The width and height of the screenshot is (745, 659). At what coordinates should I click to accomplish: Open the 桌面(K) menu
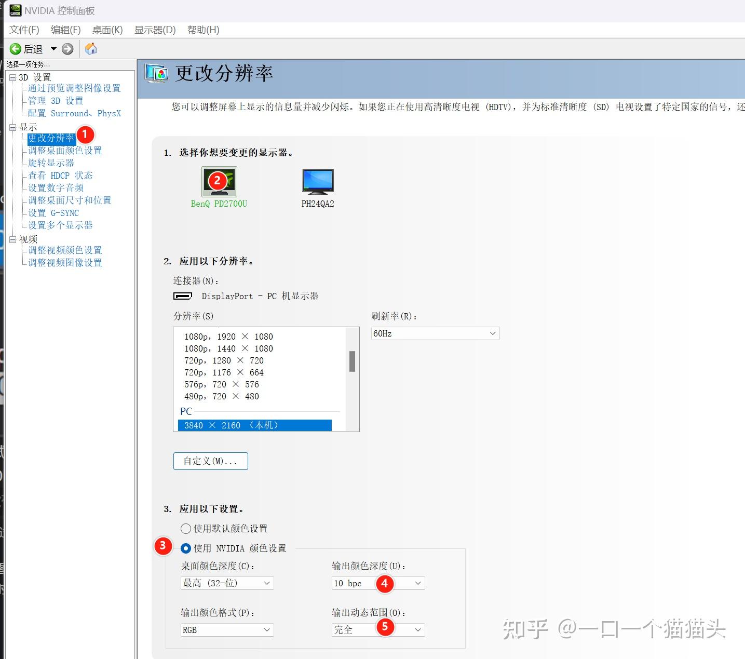pyautogui.click(x=107, y=30)
